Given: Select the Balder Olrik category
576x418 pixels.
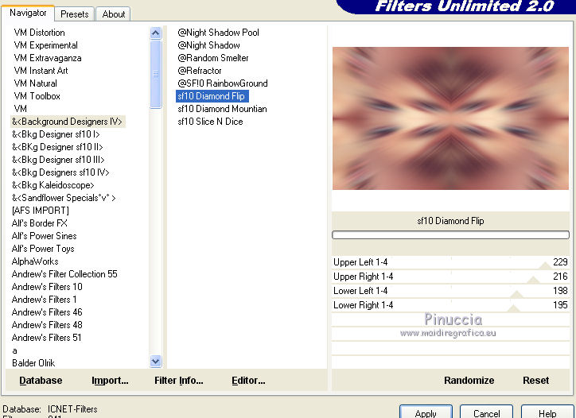Looking at the screenshot, I should [33, 363].
